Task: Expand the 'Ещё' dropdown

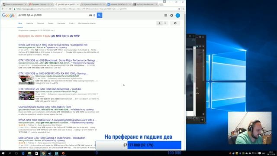Action: (x=72, y=23)
